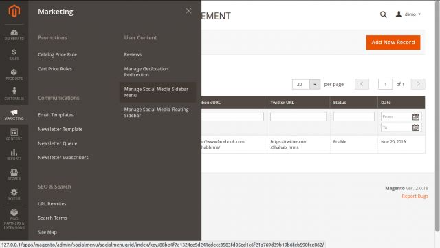The height and width of the screenshot is (248, 440).
Task: Open Manage Geolocation Redirection item
Action: click(146, 72)
